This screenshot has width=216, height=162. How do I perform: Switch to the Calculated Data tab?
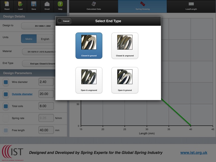(x=94, y=6)
